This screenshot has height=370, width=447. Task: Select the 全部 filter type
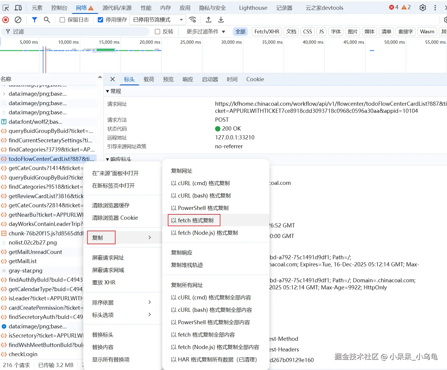(240, 32)
